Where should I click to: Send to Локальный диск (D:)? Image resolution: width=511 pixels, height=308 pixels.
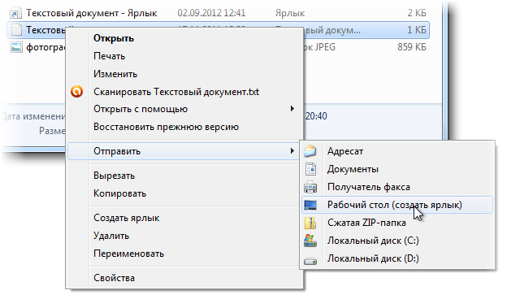397,258
